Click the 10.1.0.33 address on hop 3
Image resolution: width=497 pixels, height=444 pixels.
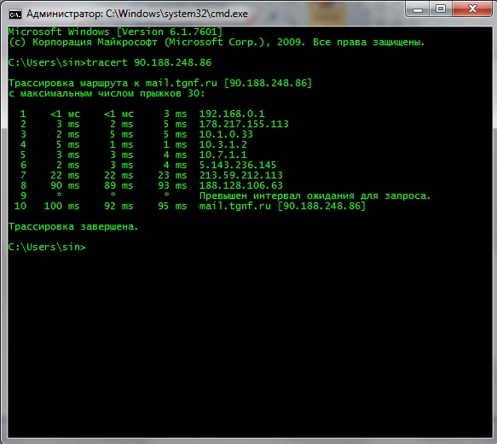pyautogui.click(x=226, y=134)
